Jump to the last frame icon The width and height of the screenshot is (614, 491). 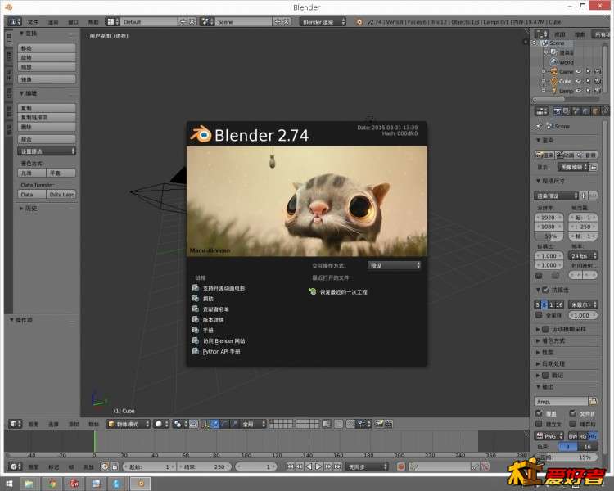click(337, 466)
